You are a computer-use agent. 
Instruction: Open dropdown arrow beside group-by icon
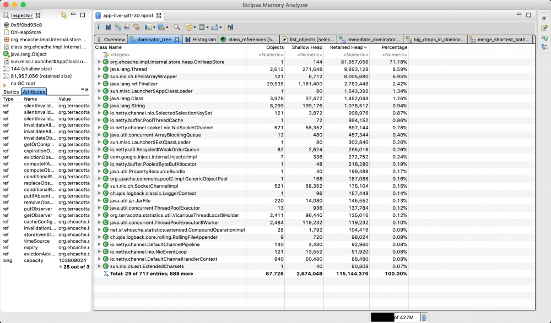195,28
